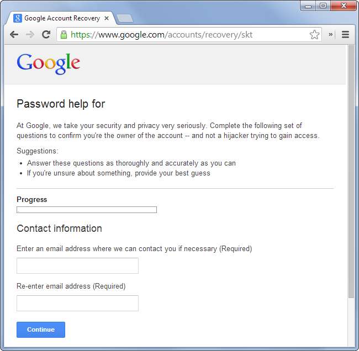
Task: Click the green padlock site security icon
Action: 64,34
